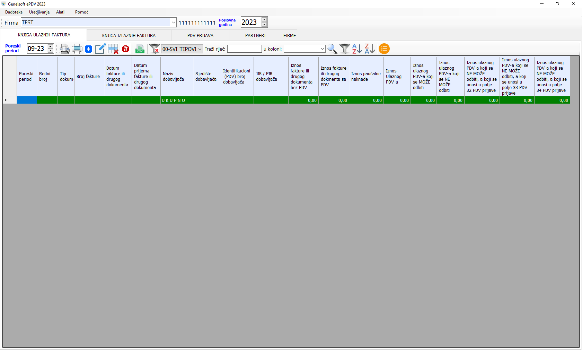Screen dimensions: 582x350
Task: Click the magnifying glass search icon
Action: (x=332, y=49)
